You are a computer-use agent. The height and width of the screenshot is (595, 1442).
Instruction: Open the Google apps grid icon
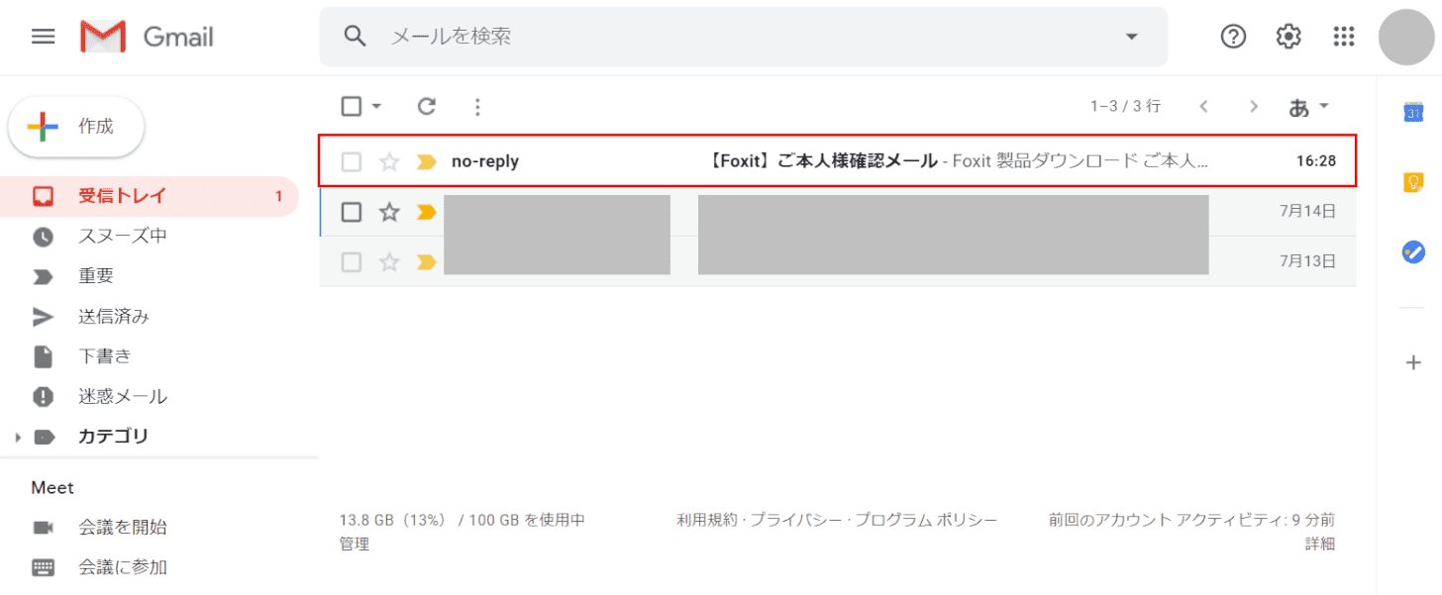[1344, 37]
